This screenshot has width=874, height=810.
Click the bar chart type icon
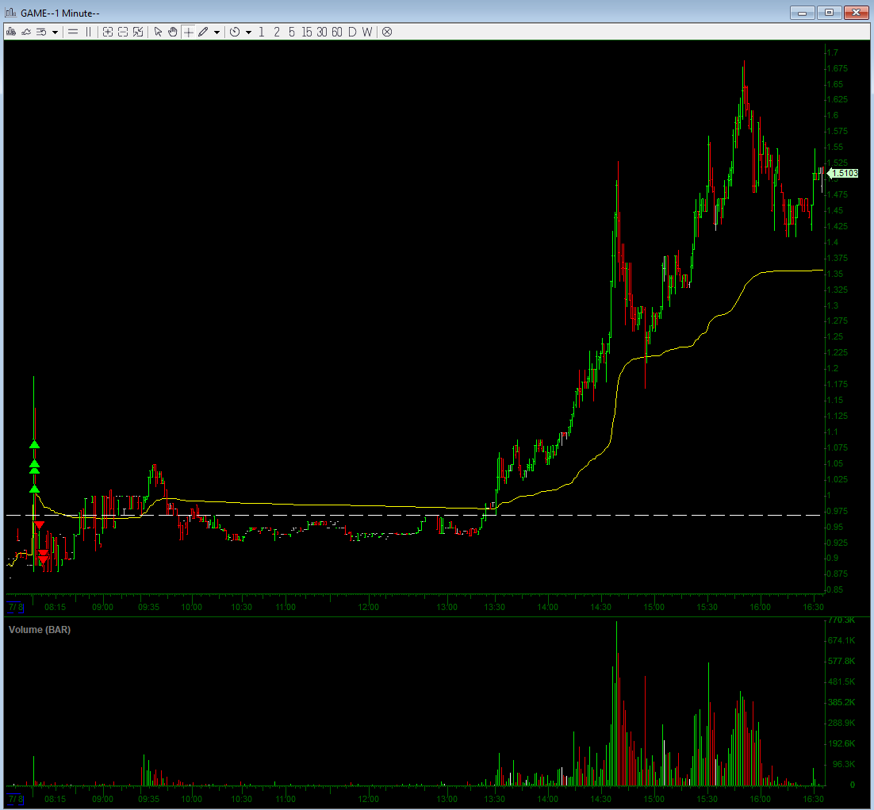point(10,33)
